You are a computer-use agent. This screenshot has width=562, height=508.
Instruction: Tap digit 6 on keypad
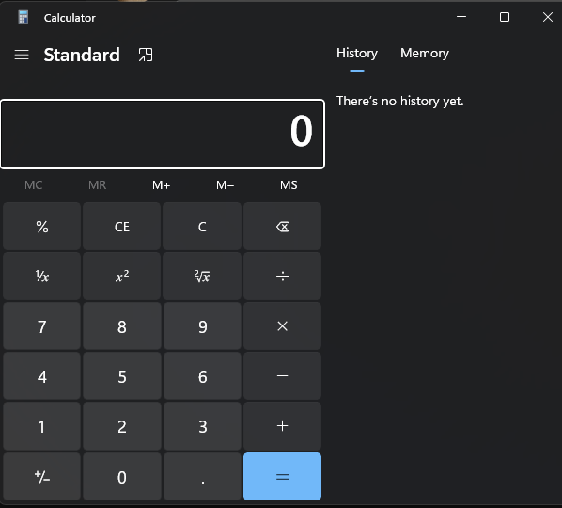point(202,376)
